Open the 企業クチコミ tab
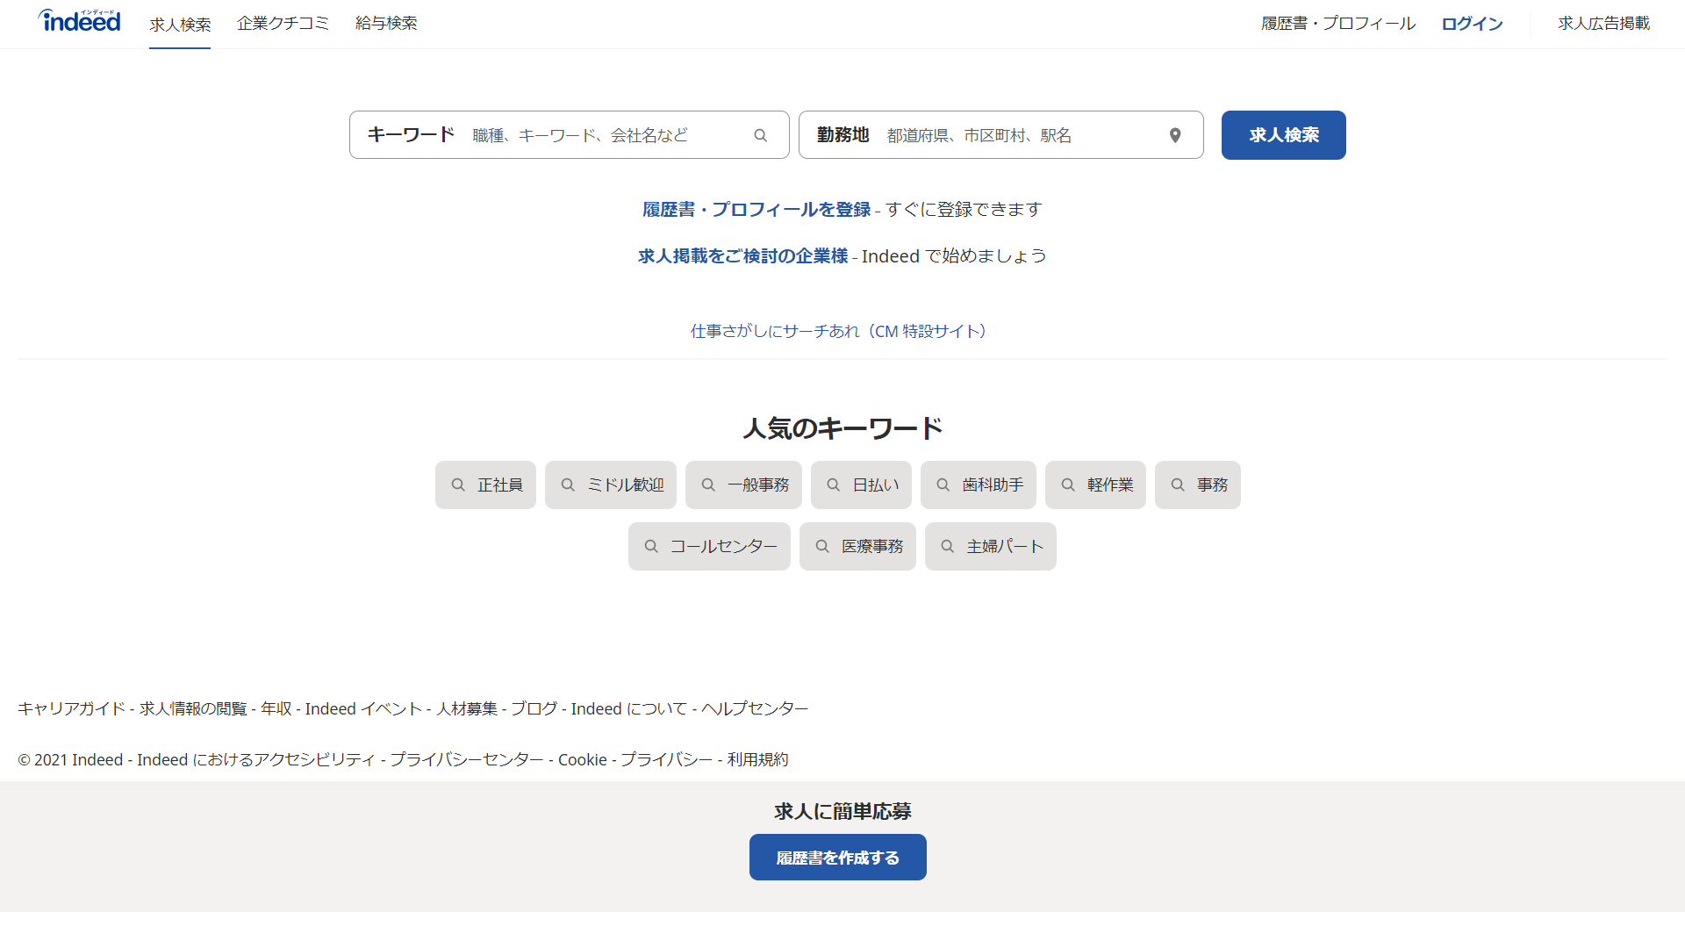This screenshot has width=1685, height=948. tap(283, 23)
